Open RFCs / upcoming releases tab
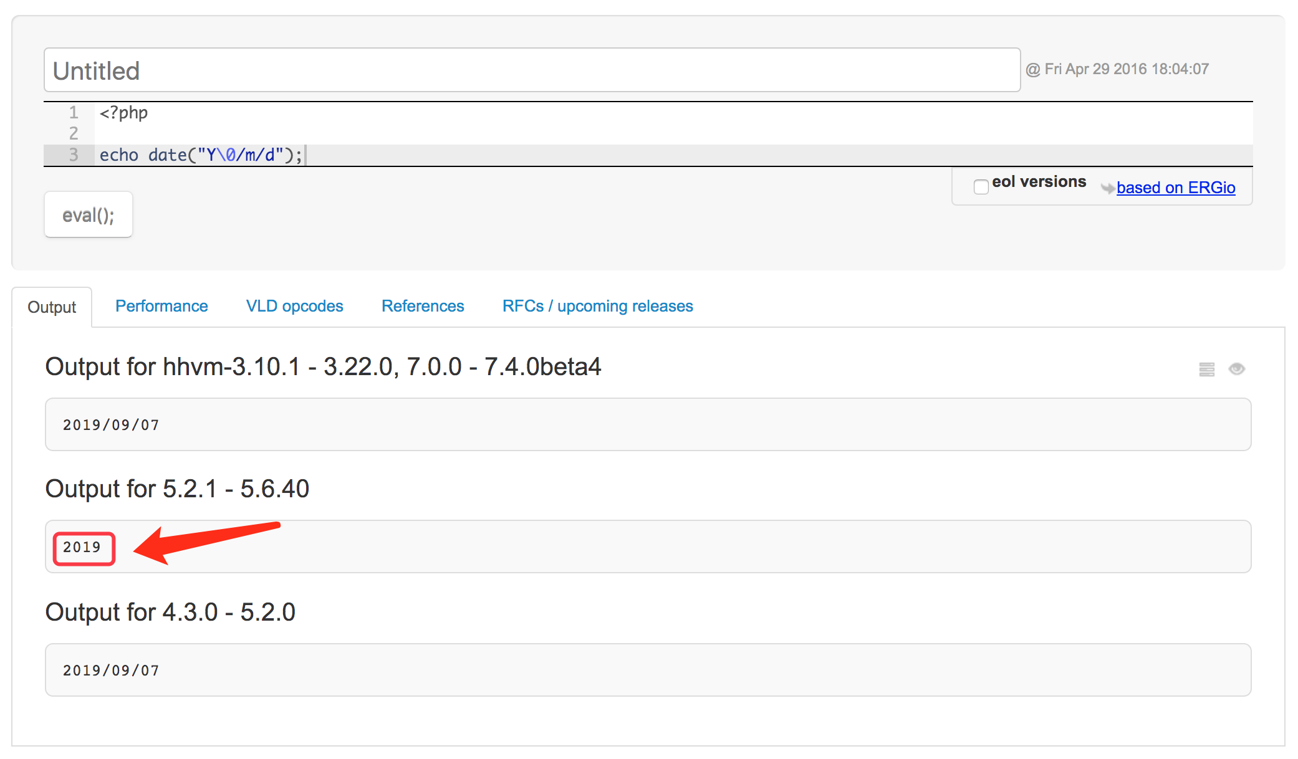This screenshot has width=1298, height=759. (x=597, y=306)
